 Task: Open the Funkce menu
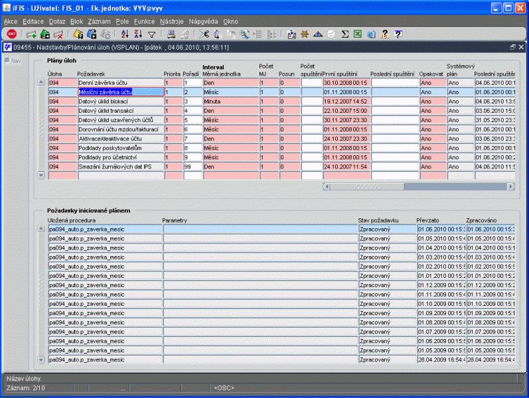point(145,22)
